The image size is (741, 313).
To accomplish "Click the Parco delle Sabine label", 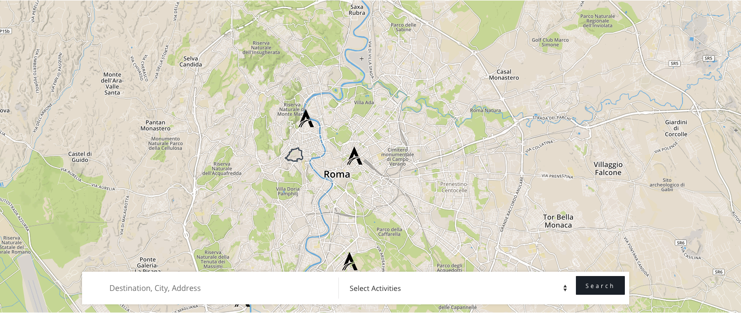I will [404, 27].
